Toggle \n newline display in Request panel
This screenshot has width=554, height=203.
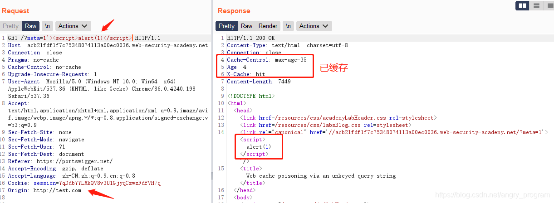[x=47, y=26]
